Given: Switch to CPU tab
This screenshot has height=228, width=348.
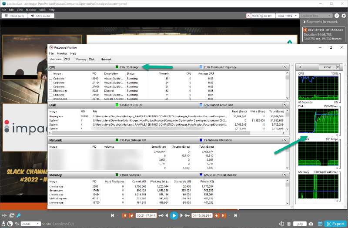Looking at the screenshot, I should point(67,59).
